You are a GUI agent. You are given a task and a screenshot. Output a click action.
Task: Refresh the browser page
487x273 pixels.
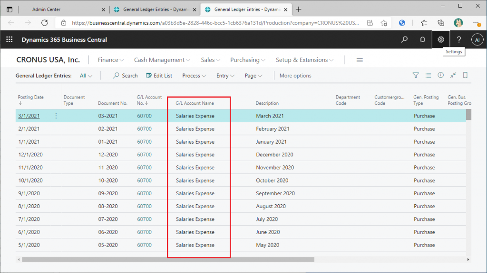pos(45,23)
